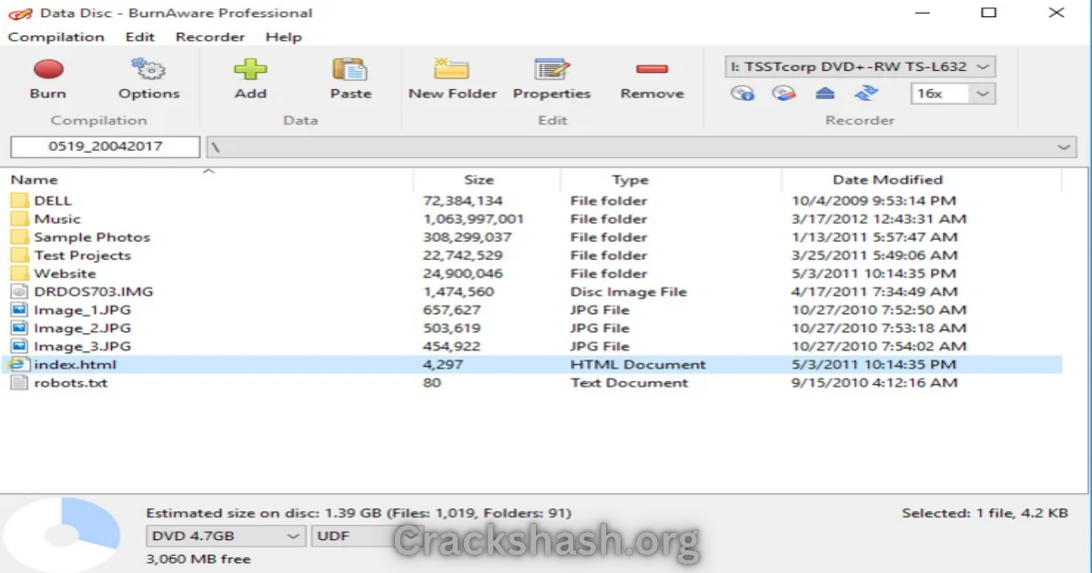Screen dimensions: 1092x573
Task: Select the DRDOS703.IMG file name
Action: tap(94, 292)
